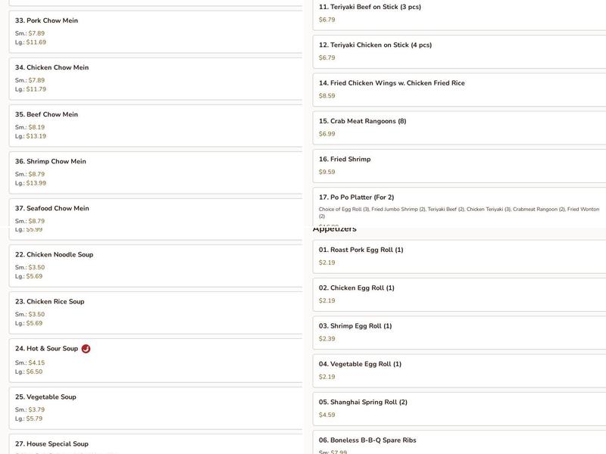Click 25. Vegetable Soup item
The width and height of the screenshot is (606, 454).
156,409
